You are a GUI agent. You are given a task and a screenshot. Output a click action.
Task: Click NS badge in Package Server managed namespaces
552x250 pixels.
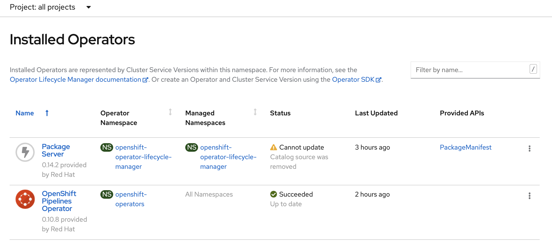[192, 147]
